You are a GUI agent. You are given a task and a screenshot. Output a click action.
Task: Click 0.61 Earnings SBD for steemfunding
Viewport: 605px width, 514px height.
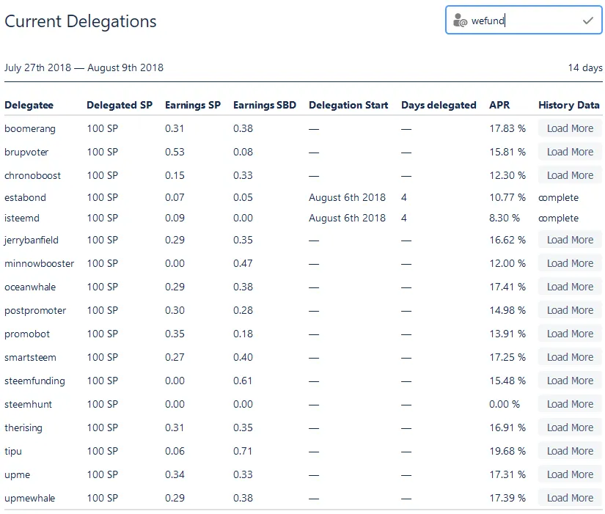(x=242, y=381)
